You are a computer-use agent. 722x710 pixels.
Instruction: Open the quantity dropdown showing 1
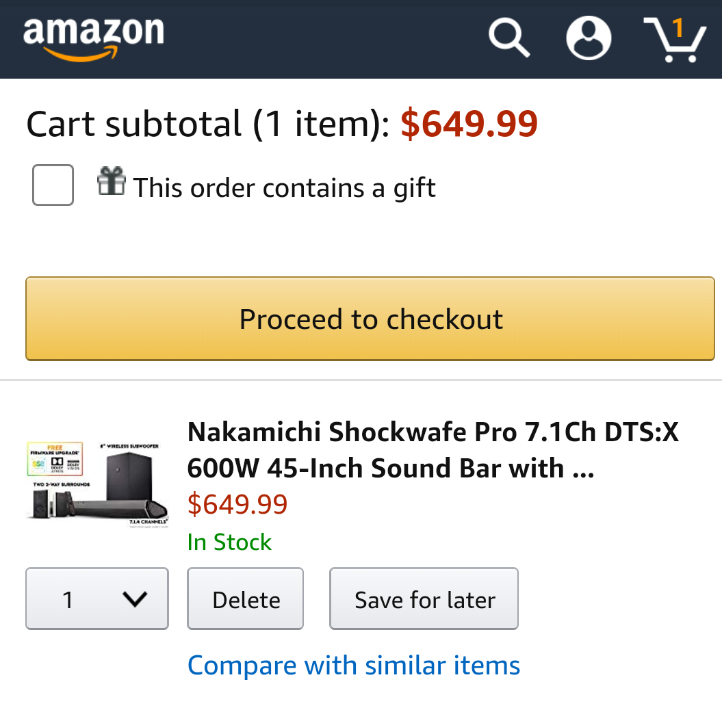tap(96, 599)
